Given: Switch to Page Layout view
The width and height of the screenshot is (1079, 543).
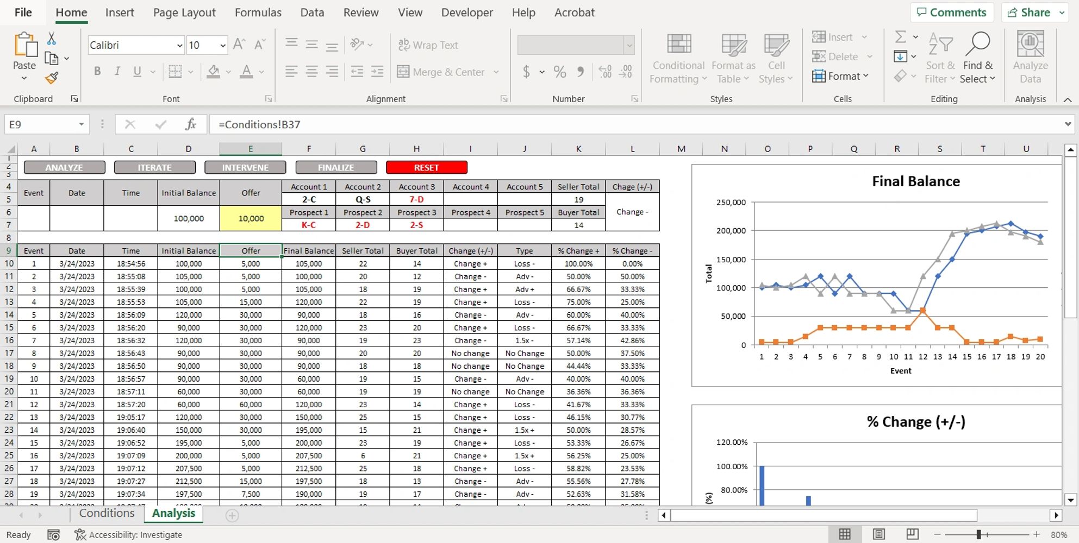Looking at the screenshot, I should point(879,534).
